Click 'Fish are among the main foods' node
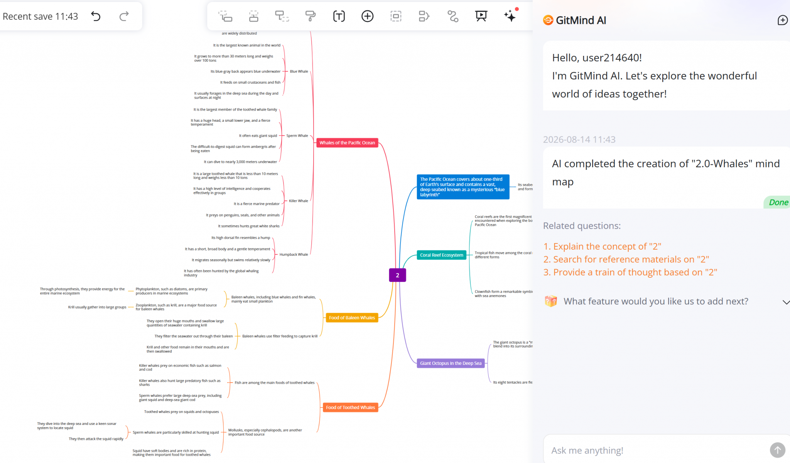 [x=275, y=382]
